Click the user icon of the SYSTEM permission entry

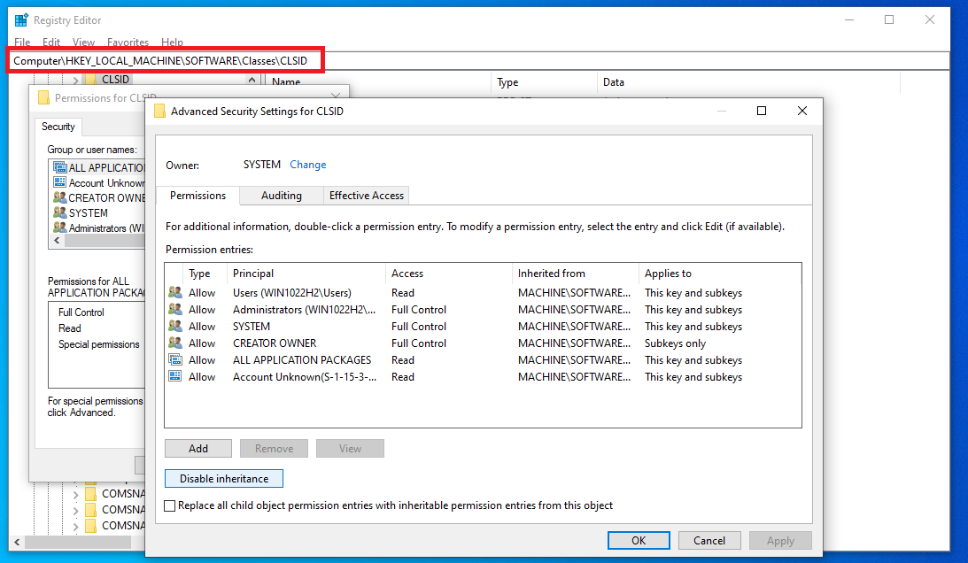point(175,326)
